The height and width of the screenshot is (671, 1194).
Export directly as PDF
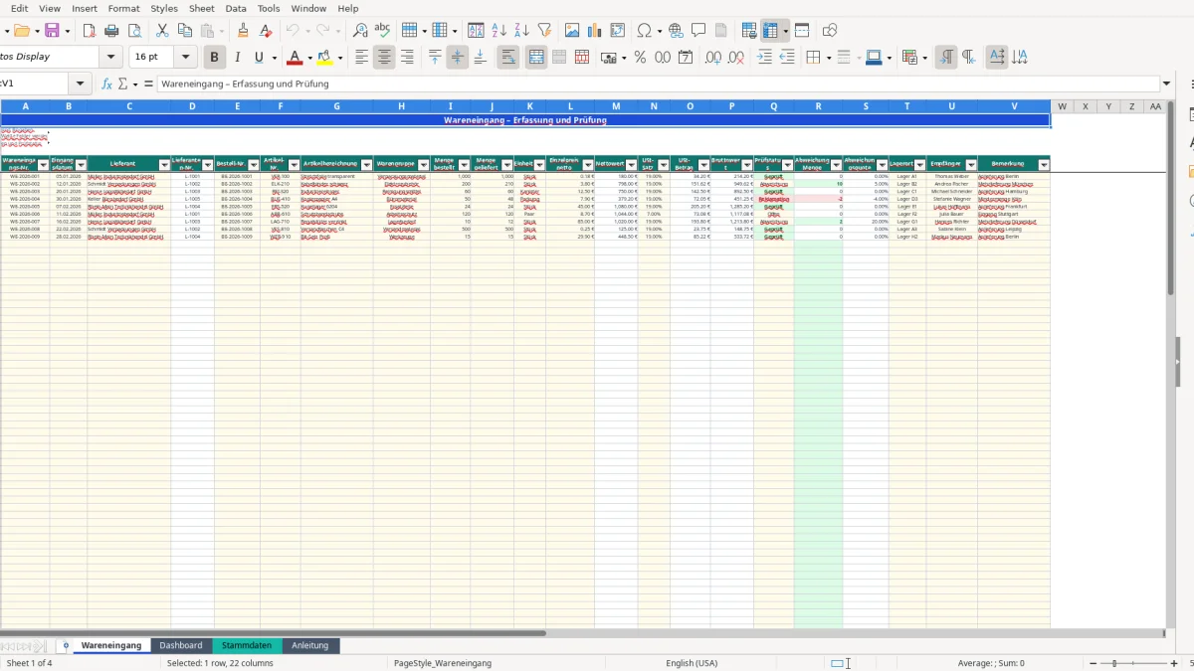[88, 31]
